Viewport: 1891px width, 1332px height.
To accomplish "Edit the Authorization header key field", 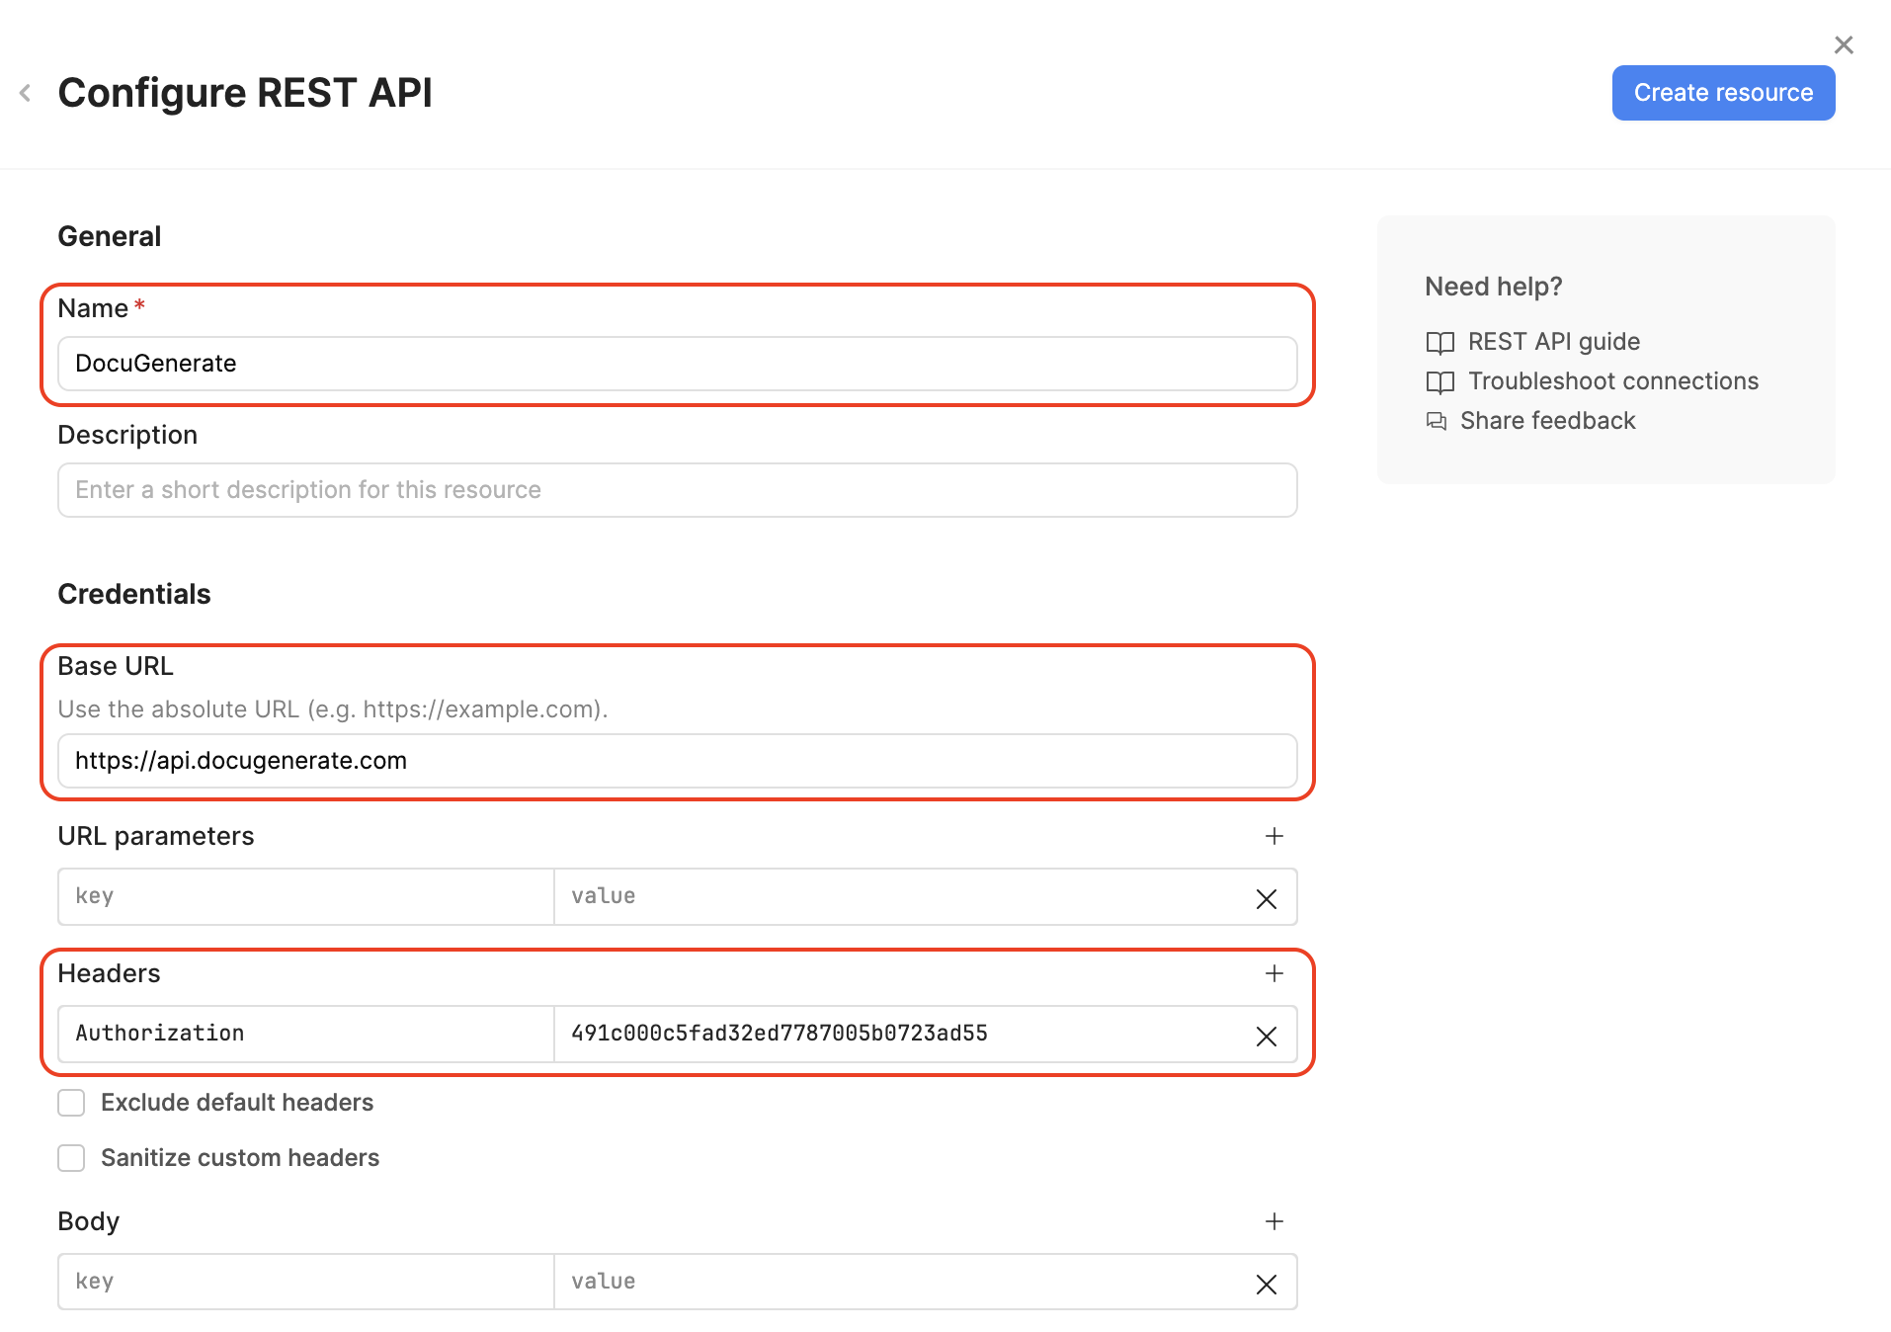I will coord(305,1034).
